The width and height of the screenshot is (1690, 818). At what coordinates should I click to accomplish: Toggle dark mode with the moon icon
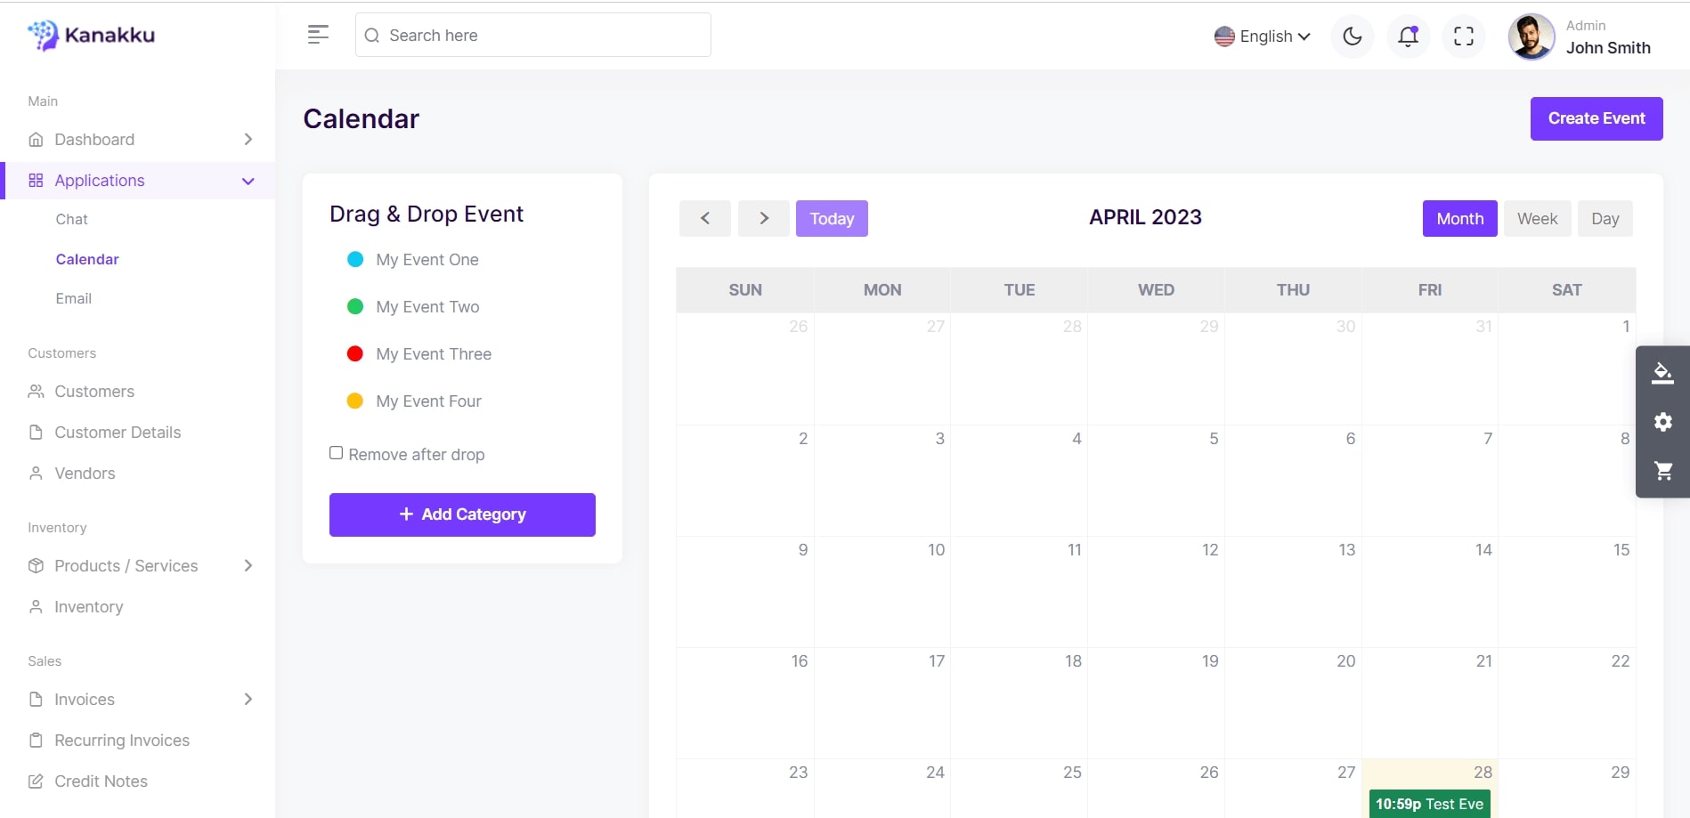1352,36
